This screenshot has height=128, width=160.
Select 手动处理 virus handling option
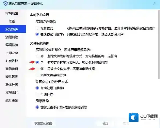pyautogui.click(x=37, y=94)
